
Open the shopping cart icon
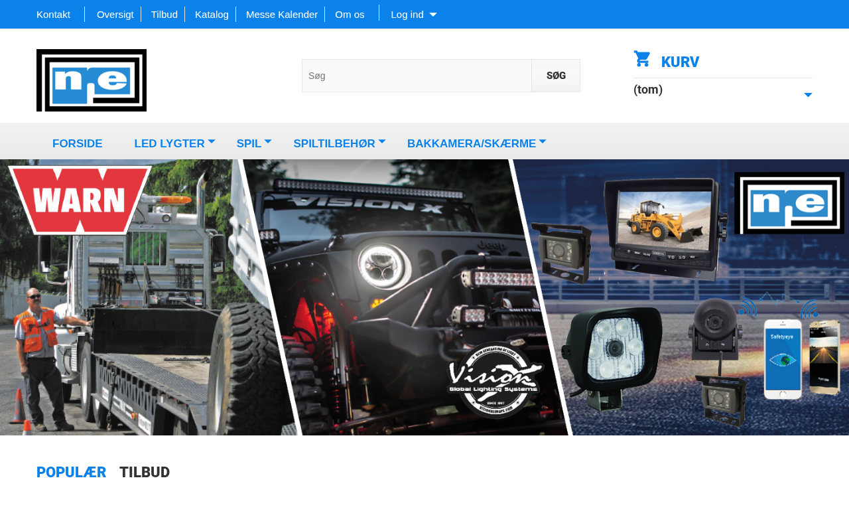pyautogui.click(x=642, y=59)
